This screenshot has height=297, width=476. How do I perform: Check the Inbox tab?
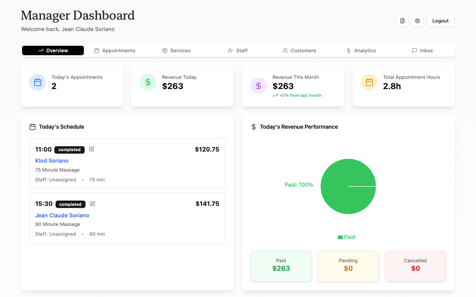[422, 50]
